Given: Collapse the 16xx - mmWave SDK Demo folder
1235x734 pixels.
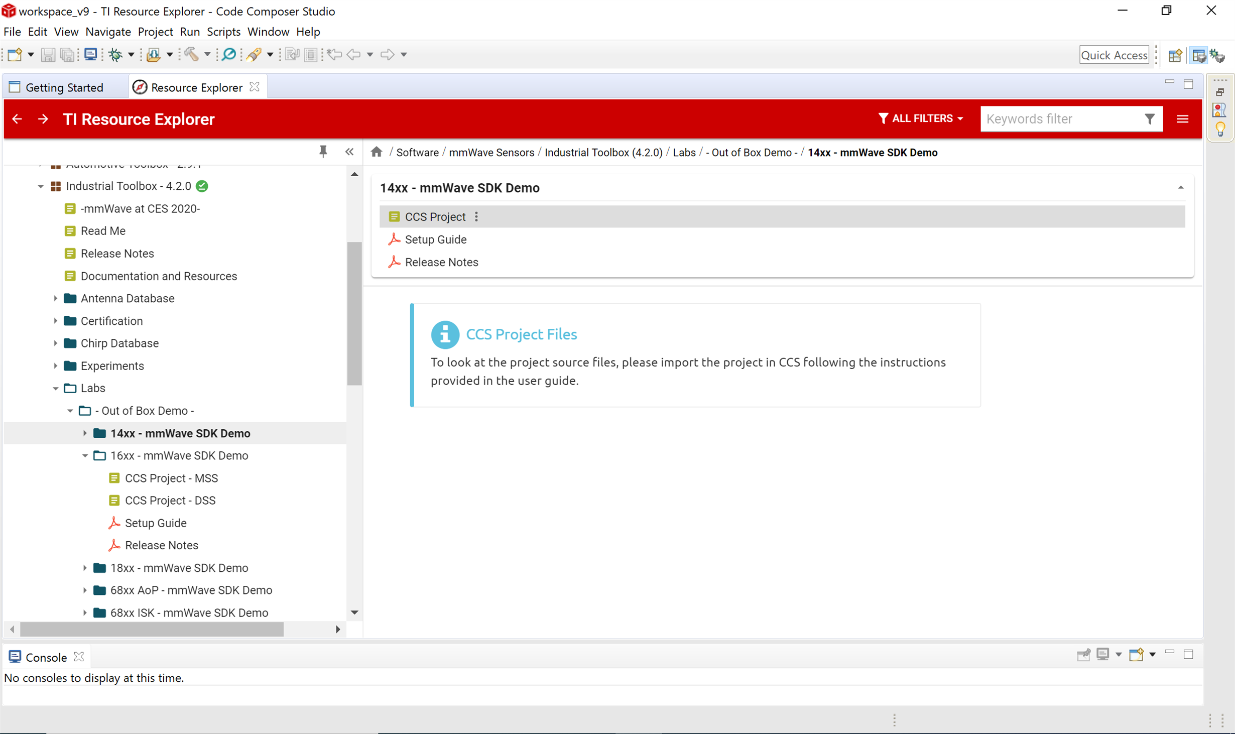Looking at the screenshot, I should pyautogui.click(x=85, y=455).
